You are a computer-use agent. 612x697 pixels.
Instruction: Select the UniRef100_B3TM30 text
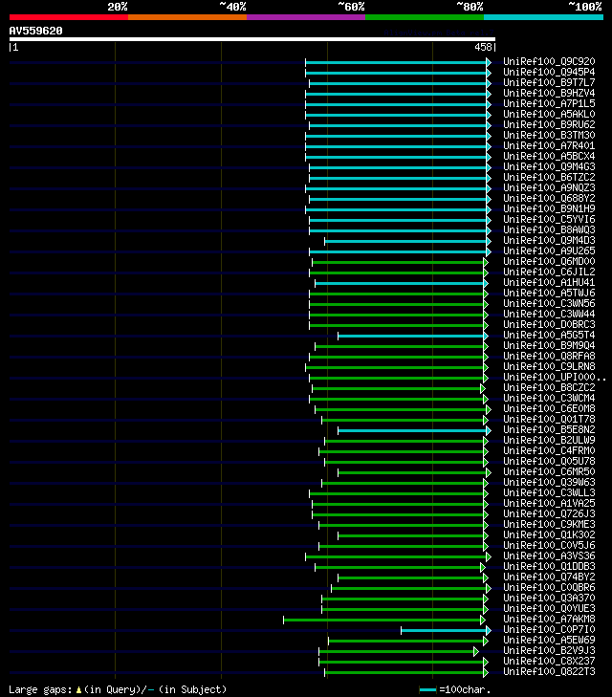[x=549, y=135]
